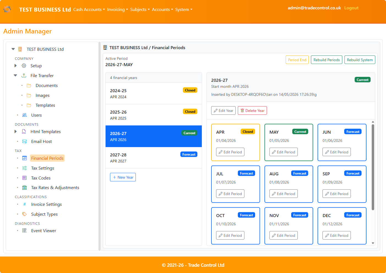Click the Rebuild Periods button

click(327, 60)
